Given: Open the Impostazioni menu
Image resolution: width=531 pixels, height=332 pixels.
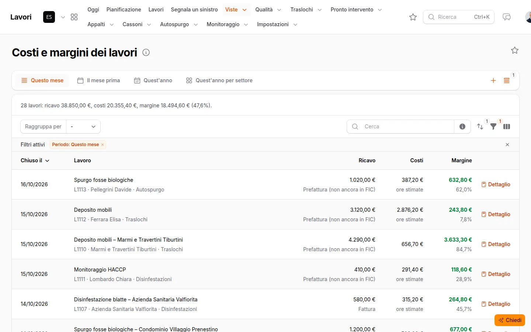Looking at the screenshot, I should pos(277,24).
